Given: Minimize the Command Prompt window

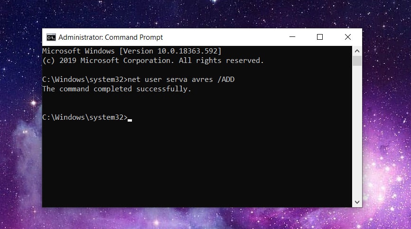Looking at the screenshot, I should (292, 37).
